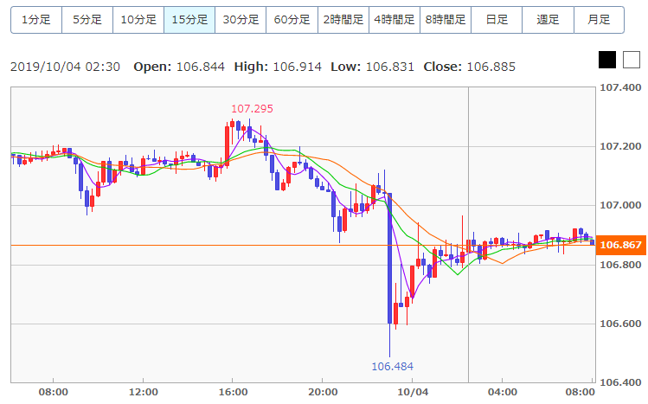Click the 107.200 price axis label

point(620,146)
